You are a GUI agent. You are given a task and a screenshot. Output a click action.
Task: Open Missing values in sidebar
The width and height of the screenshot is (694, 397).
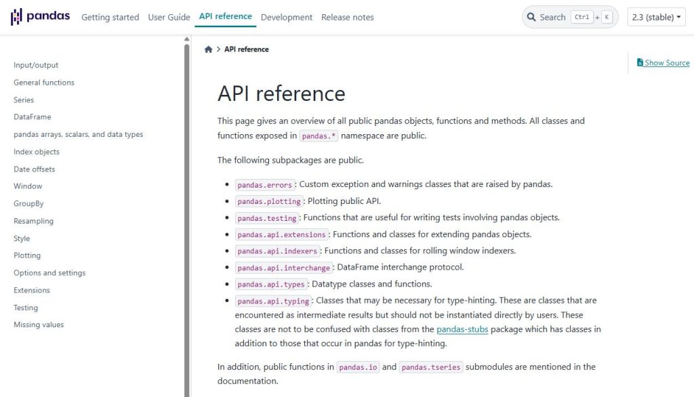[x=39, y=325]
